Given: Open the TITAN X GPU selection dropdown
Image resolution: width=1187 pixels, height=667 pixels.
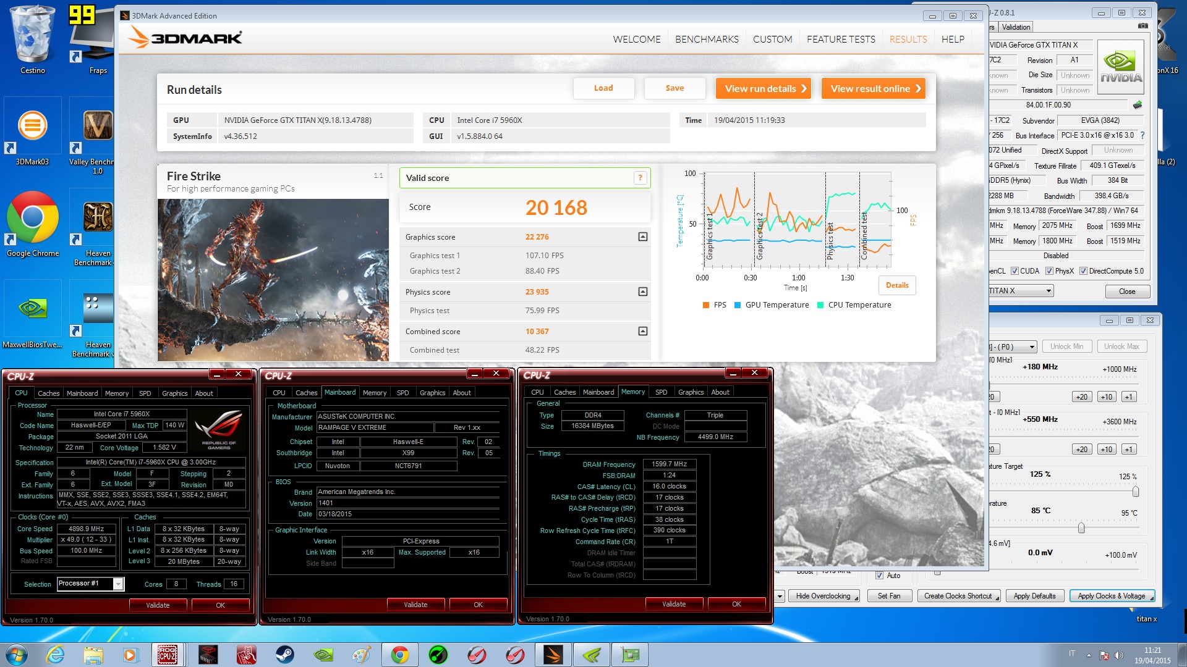Looking at the screenshot, I should point(1049,291).
